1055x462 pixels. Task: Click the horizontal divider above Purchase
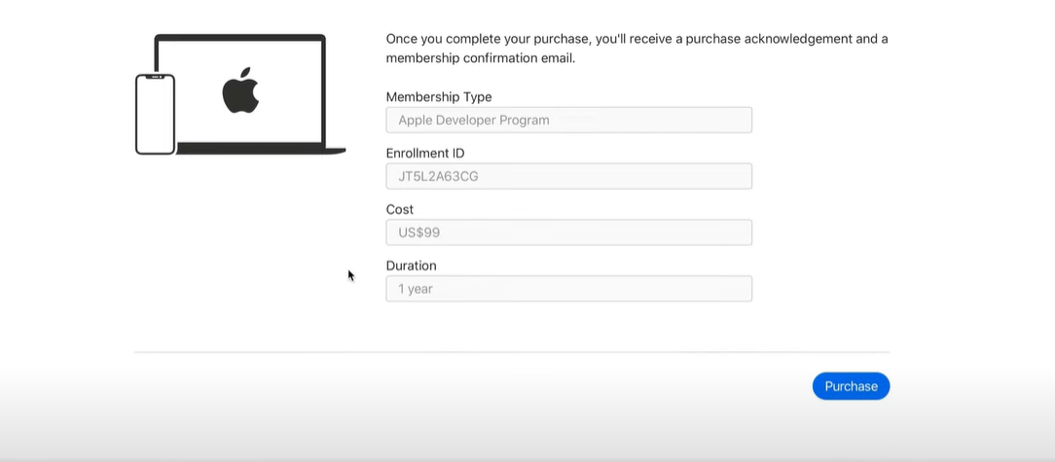point(512,352)
